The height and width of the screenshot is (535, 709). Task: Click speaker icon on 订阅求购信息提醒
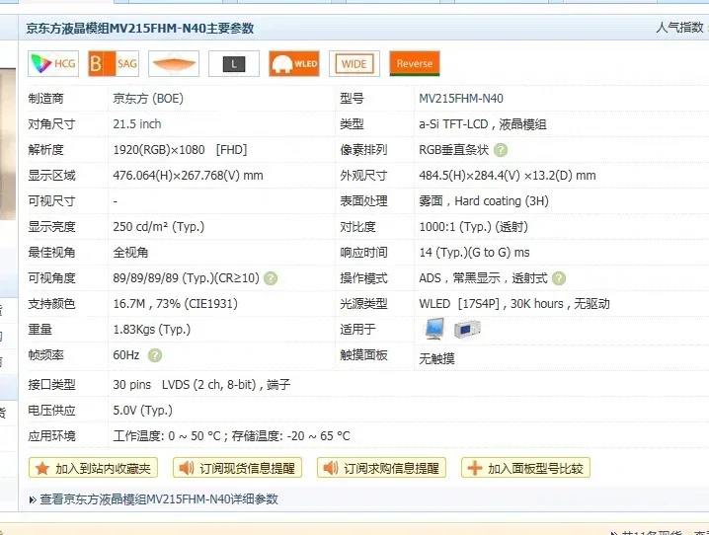[x=331, y=468]
